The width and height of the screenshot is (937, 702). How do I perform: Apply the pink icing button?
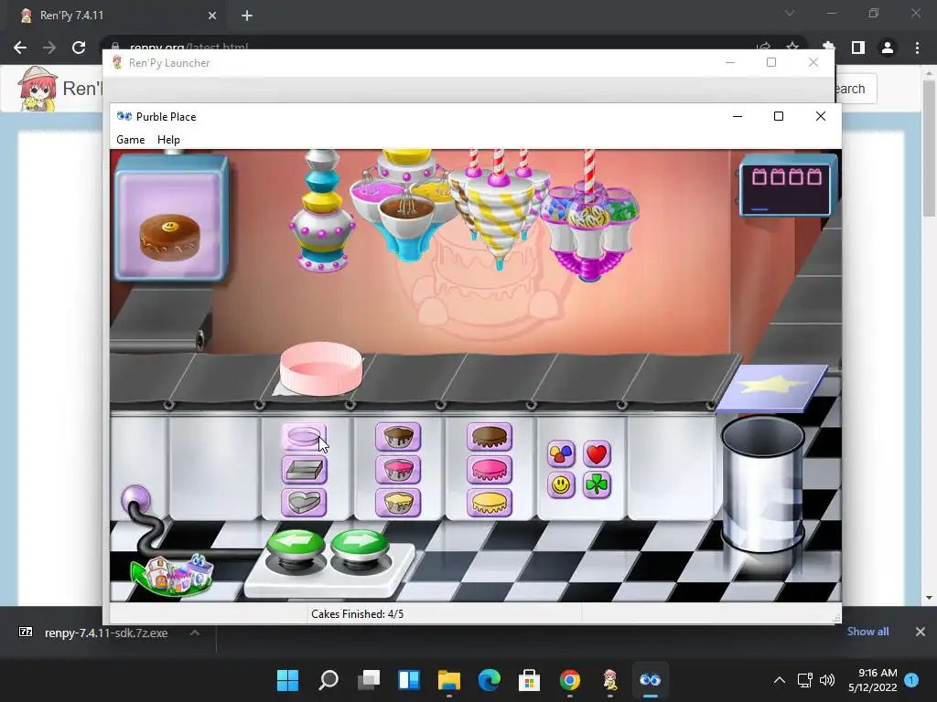(x=490, y=470)
